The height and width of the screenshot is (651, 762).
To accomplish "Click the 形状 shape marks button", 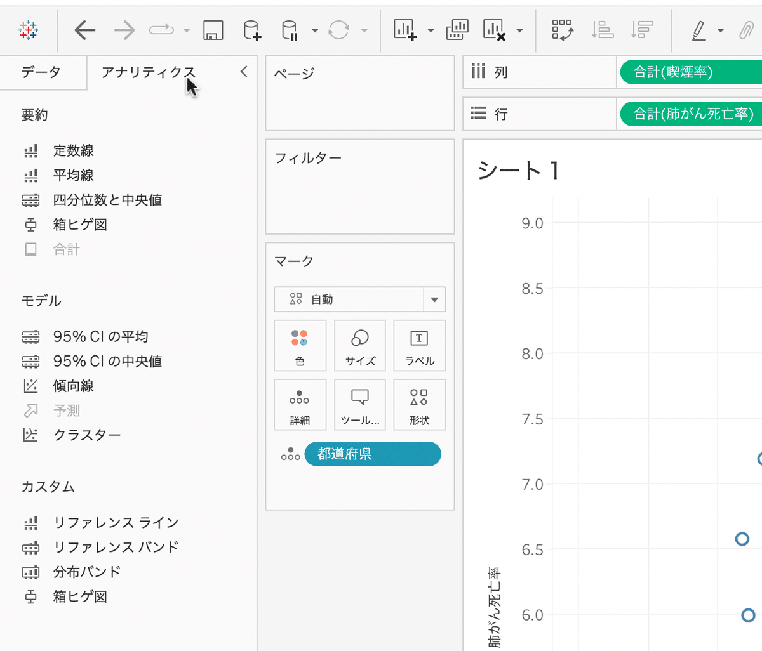I will pyautogui.click(x=420, y=405).
